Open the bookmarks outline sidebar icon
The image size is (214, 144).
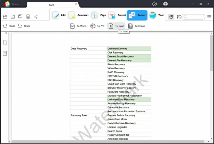(5, 53)
